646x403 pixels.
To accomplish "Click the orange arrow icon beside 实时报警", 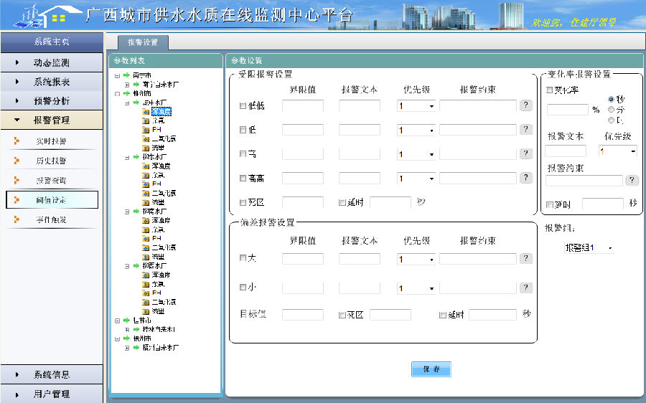I will pos(17,141).
